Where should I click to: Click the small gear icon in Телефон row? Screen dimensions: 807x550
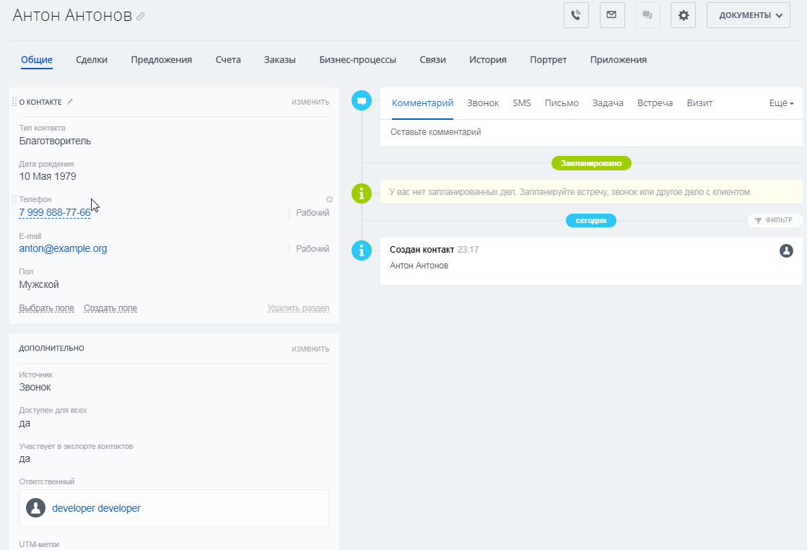tap(329, 199)
